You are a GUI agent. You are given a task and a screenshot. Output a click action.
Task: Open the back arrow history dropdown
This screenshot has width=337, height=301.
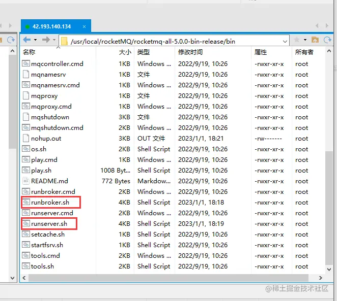click(35, 40)
